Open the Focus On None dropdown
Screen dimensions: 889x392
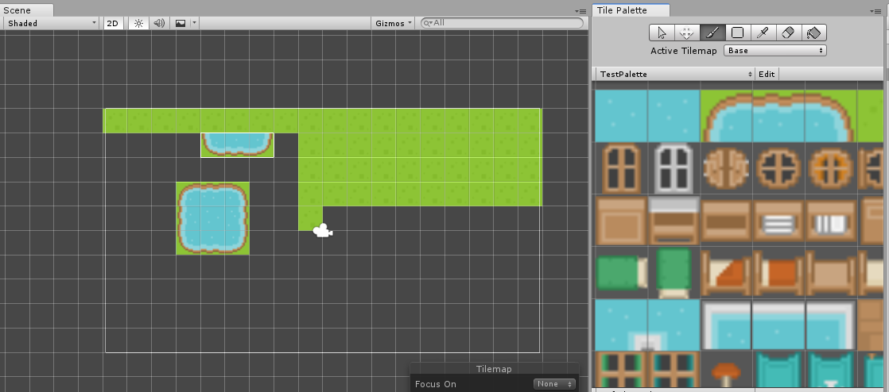(554, 384)
